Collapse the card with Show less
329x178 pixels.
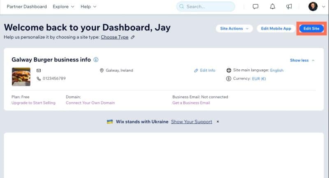coord(302,60)
